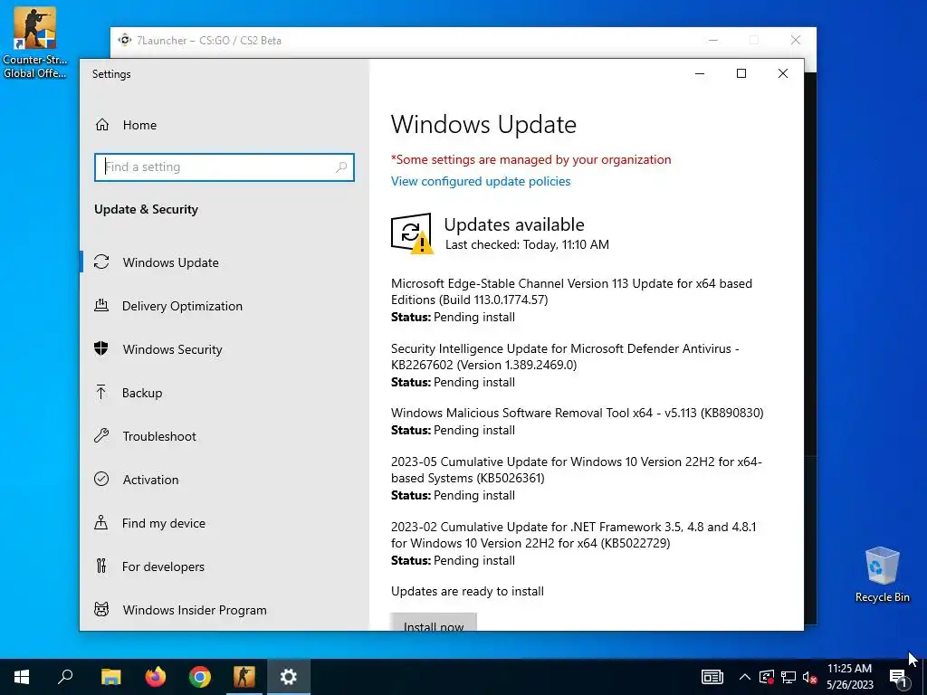This screenshot has height=695, width=927.
Task: Launch Google Chrome from taskbar
Action: [200, 677]
